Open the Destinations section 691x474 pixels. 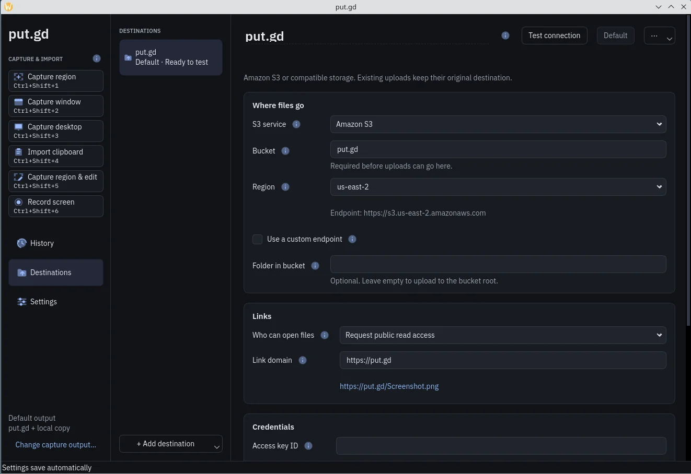coord(56,272)
